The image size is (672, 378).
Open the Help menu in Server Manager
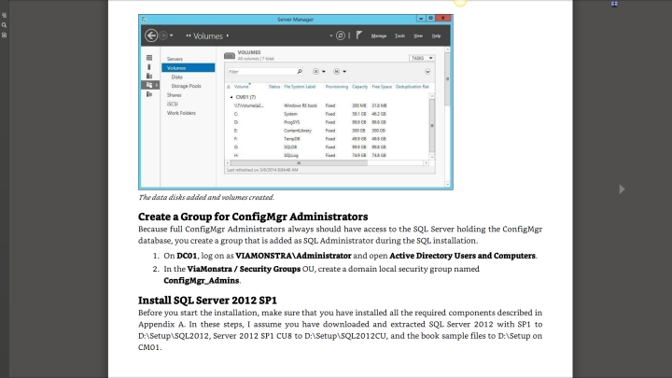pyautogui.click(x=436, y=35)
